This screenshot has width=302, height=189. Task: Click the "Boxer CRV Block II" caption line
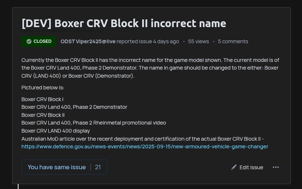tap(43, 115)
